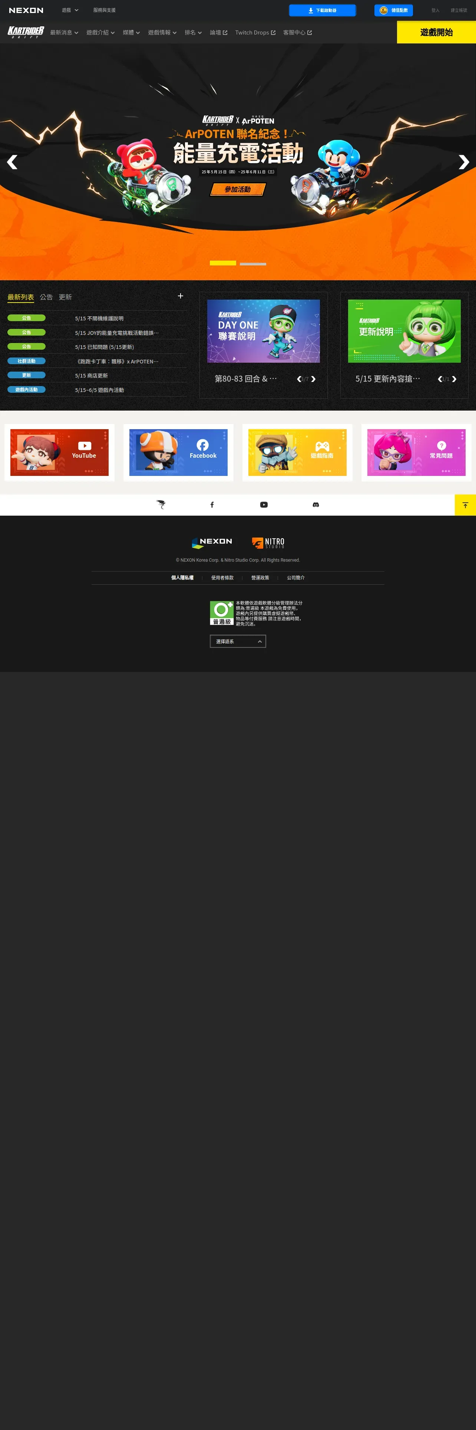This screenshot has width=476, height=1430.
Task: Go to next hero banner slide
Action: click(464, 161)
